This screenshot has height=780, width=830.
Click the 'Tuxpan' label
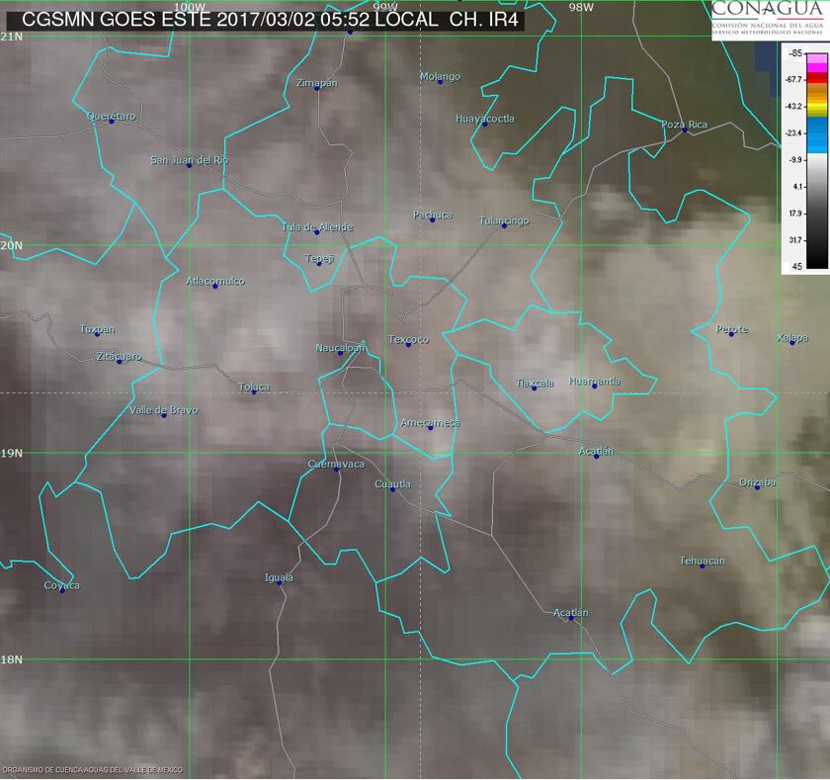[x=97, y=329]
